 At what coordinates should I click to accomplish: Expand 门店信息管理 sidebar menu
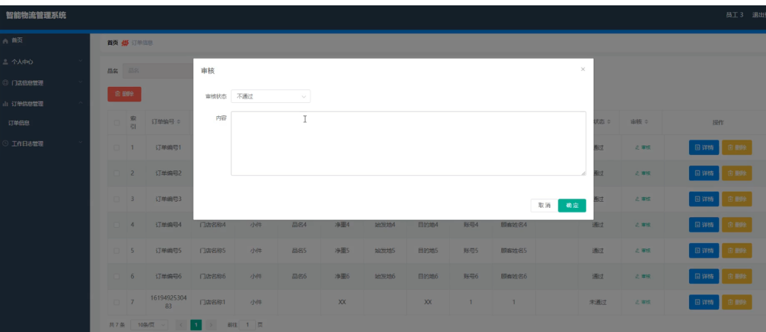pos(45,83)
